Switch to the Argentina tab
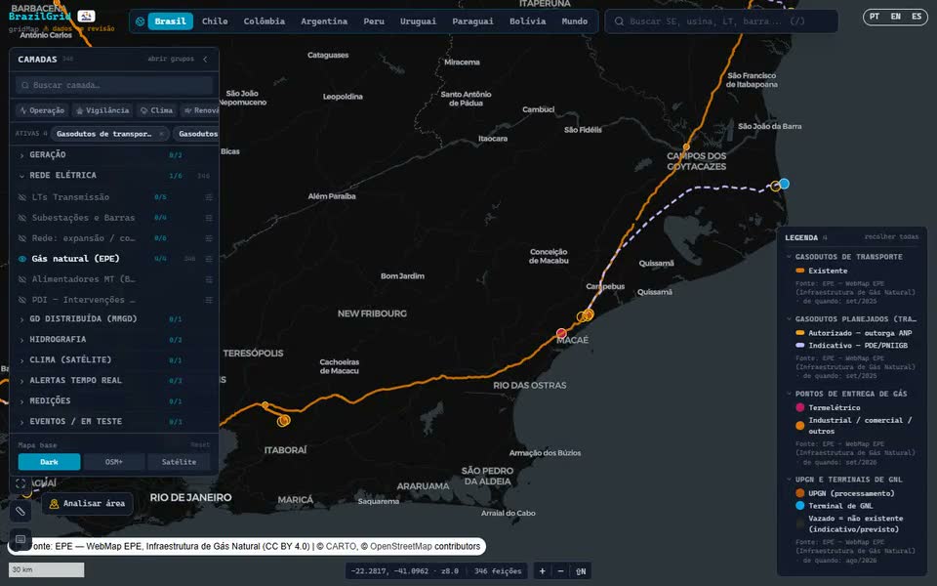 [324, 21]
